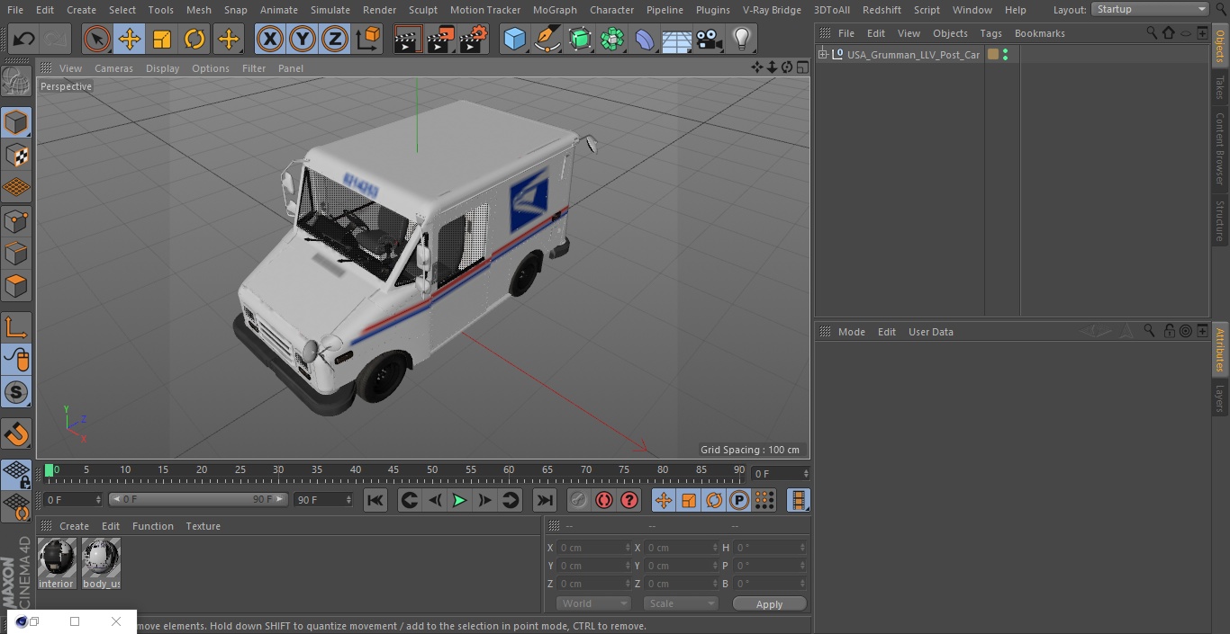Add a Light object
1230x634 pixels.
click(x=742, y=39)
